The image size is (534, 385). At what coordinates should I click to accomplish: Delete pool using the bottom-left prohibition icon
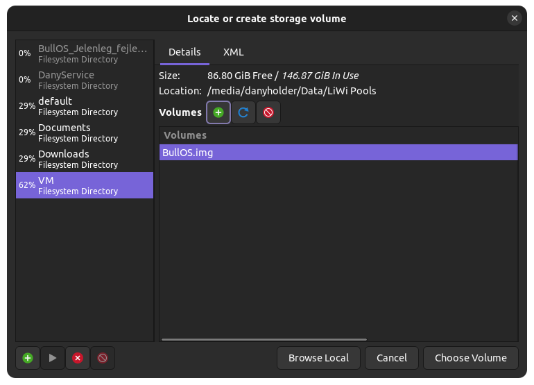coord(103,358)
